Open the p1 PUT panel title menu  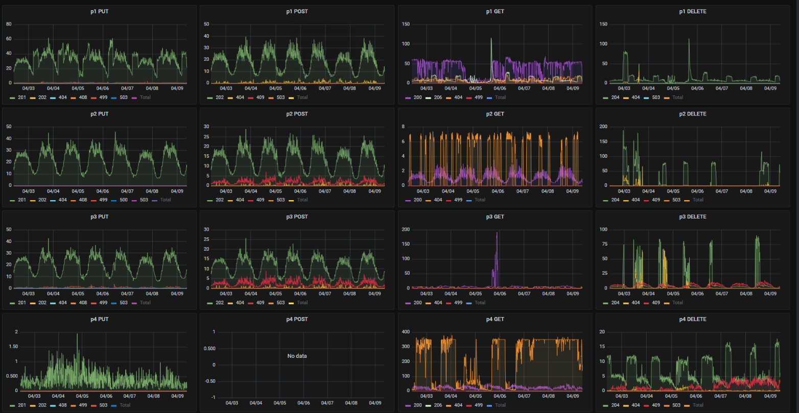click(x=99, y=11)
